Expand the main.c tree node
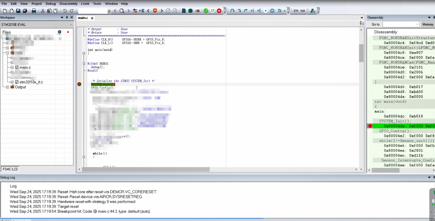 (x=12, y=67)
